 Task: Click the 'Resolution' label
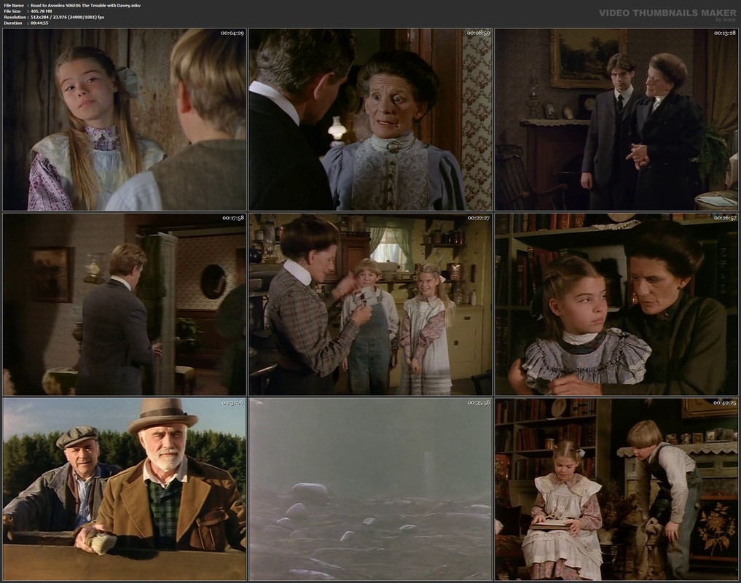(14, 17)
